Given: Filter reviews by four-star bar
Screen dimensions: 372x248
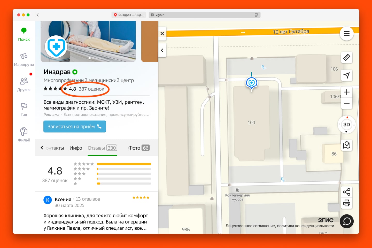Looking at the screenshot, I should 124,169.
